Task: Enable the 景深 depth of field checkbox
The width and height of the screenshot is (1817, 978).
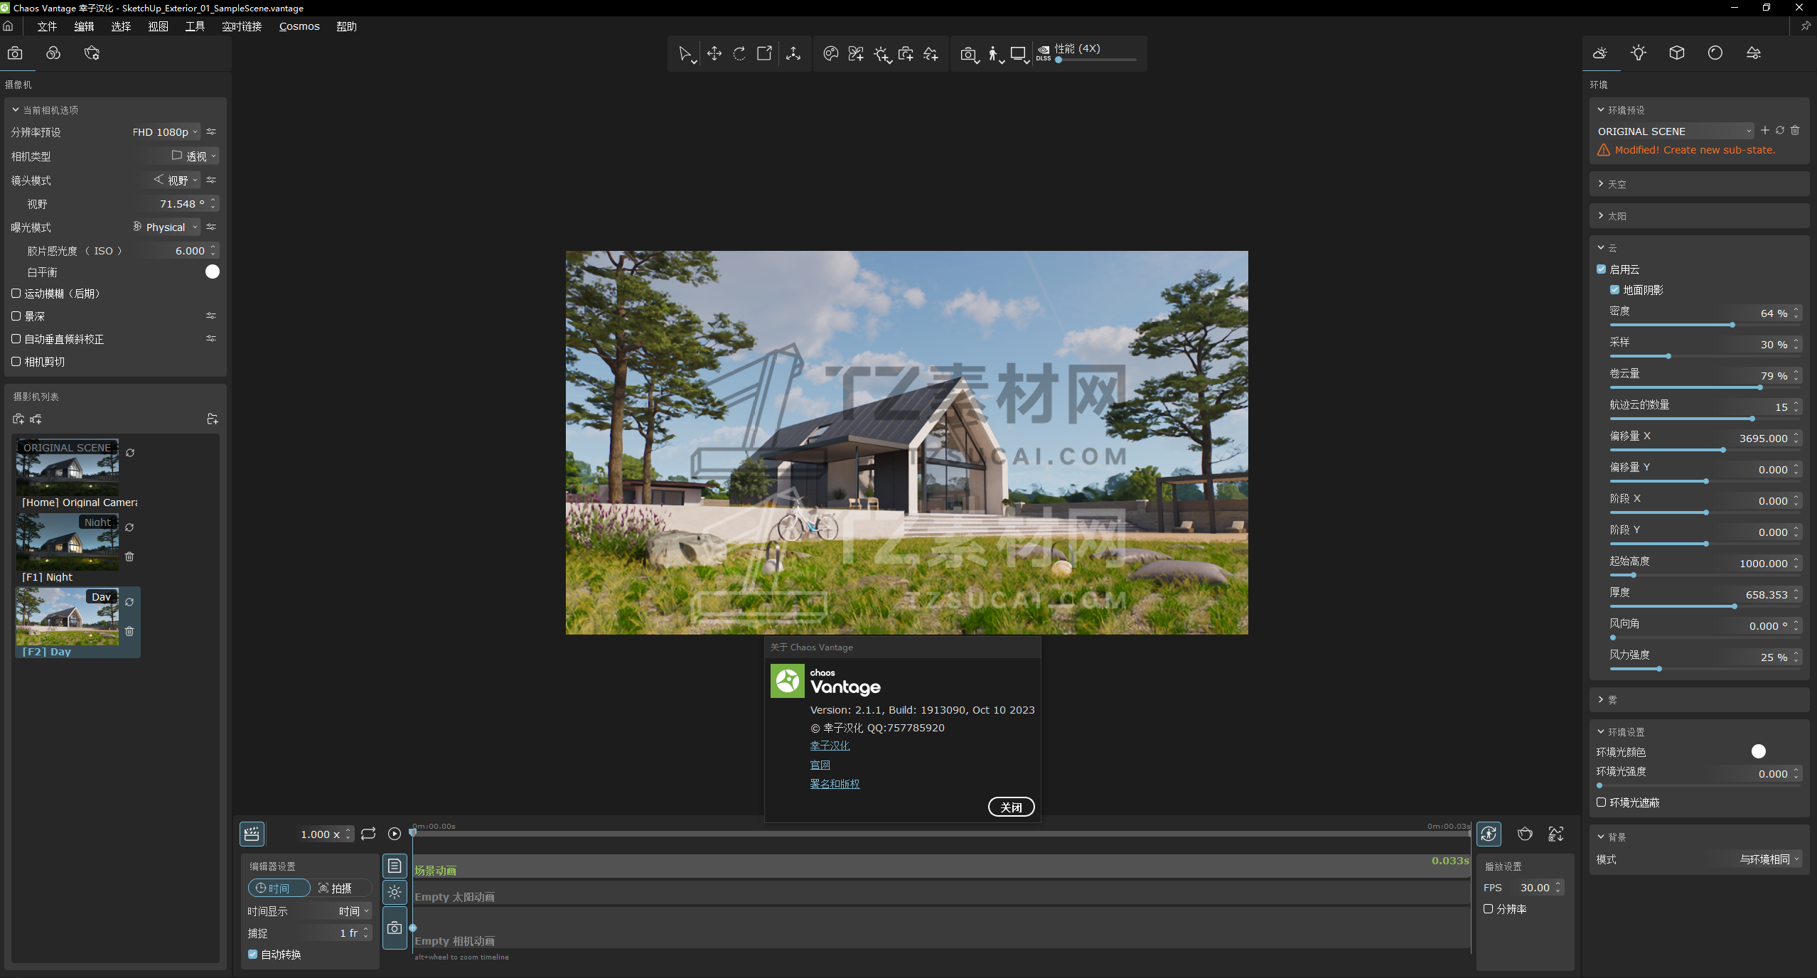Action: [16, 316]
